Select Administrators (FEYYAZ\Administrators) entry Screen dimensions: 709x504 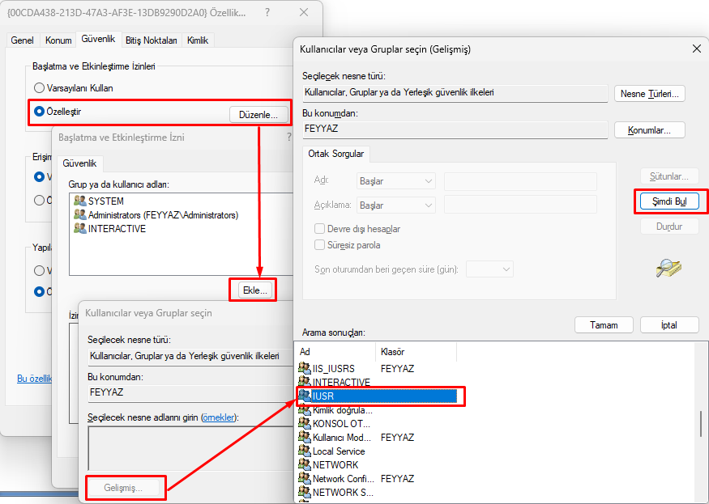pyautogui.click(x=162, y=215)
